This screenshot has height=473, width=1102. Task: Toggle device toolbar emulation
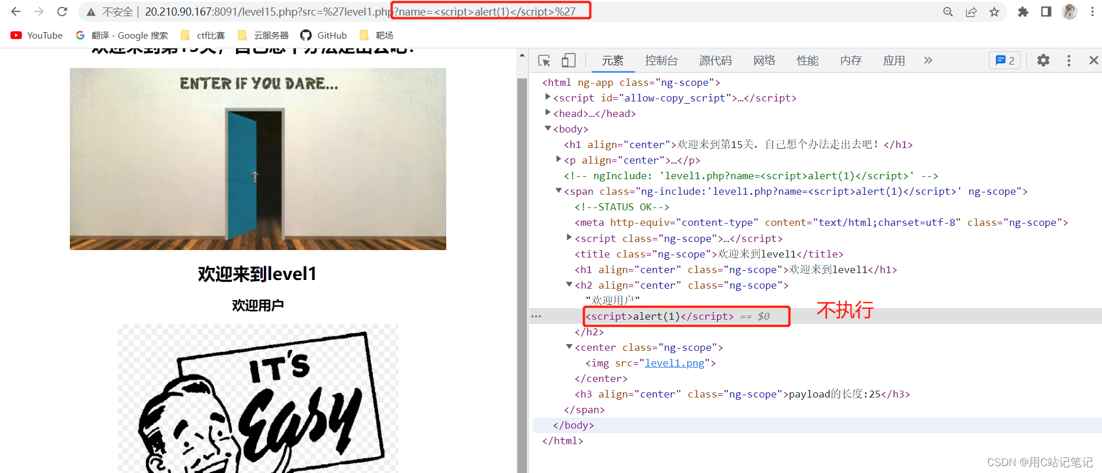(x=569, y=60)
